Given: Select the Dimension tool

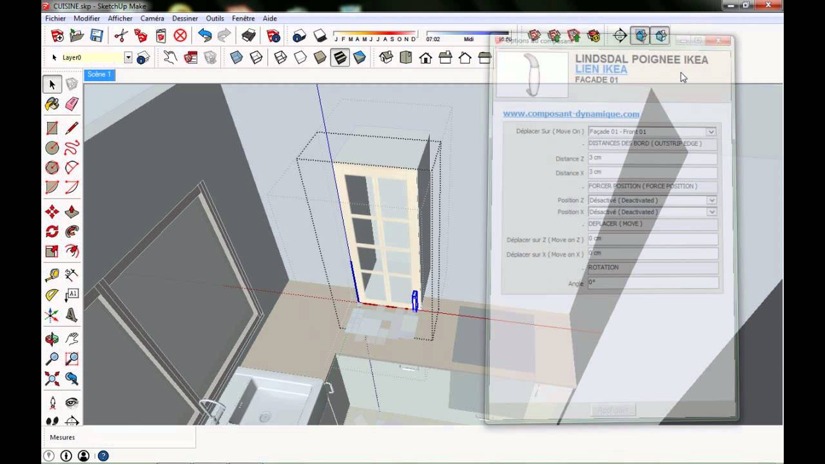Looking at the screenshot, I should (72, 276).
